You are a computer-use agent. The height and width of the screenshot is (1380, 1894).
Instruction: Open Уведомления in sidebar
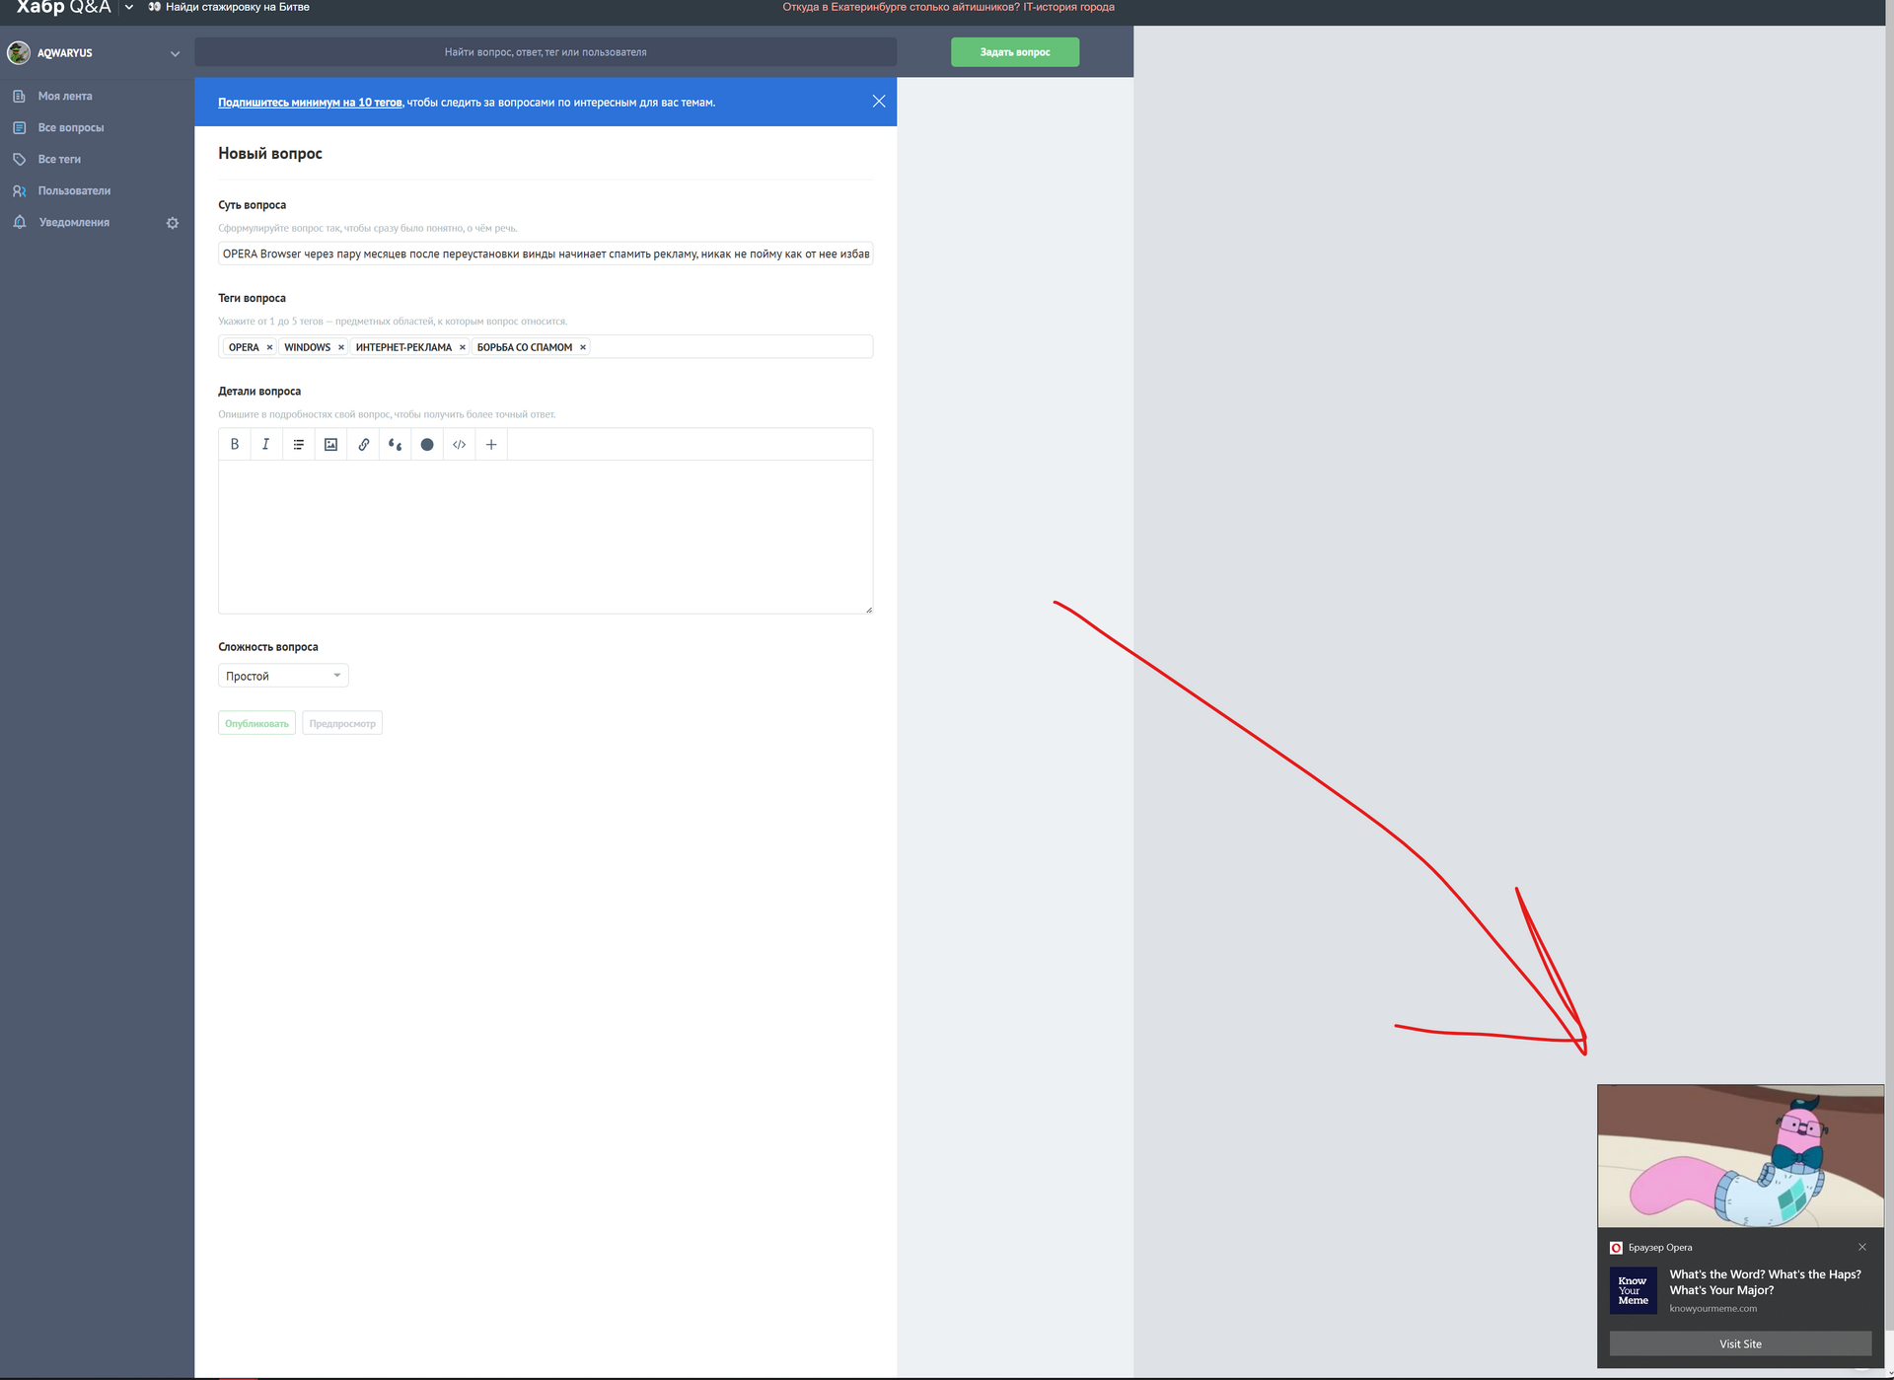74,223
